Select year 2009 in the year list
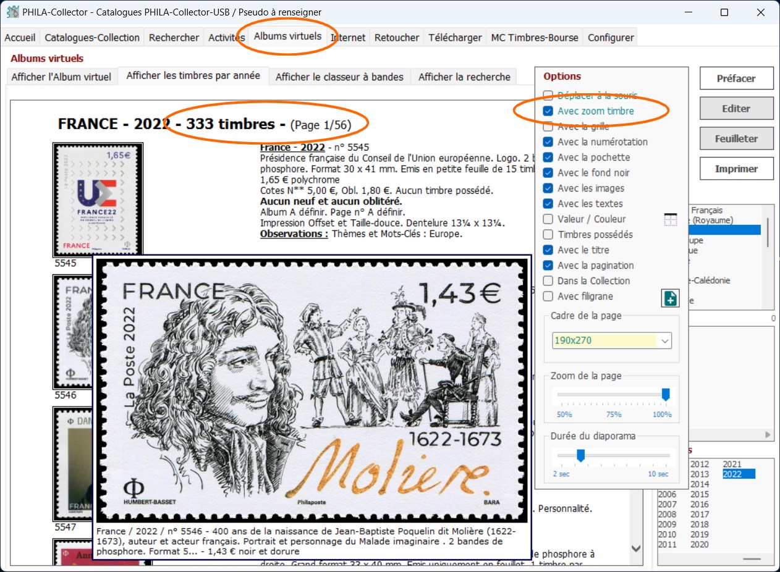 [x=668, y=524]
